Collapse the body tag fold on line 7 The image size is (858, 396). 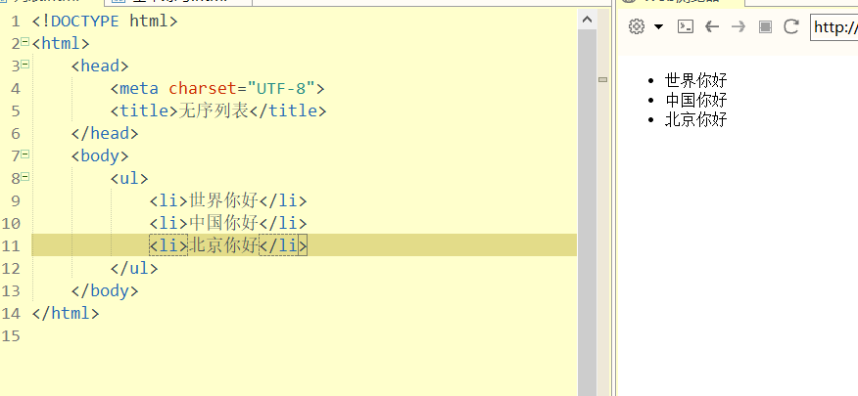point(24,154)
